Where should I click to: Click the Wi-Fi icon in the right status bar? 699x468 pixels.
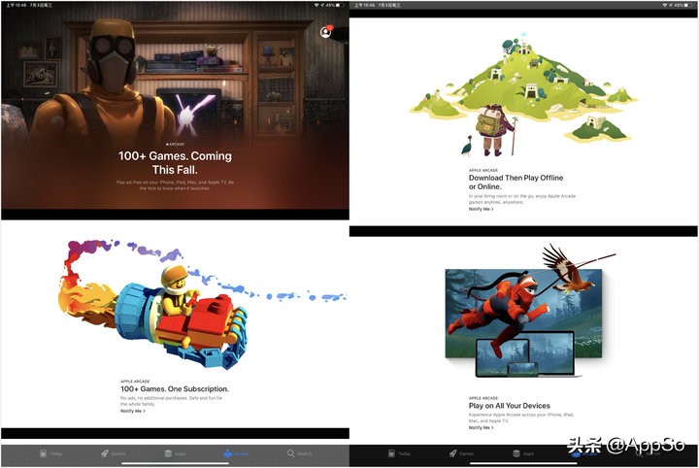[664, 5]
